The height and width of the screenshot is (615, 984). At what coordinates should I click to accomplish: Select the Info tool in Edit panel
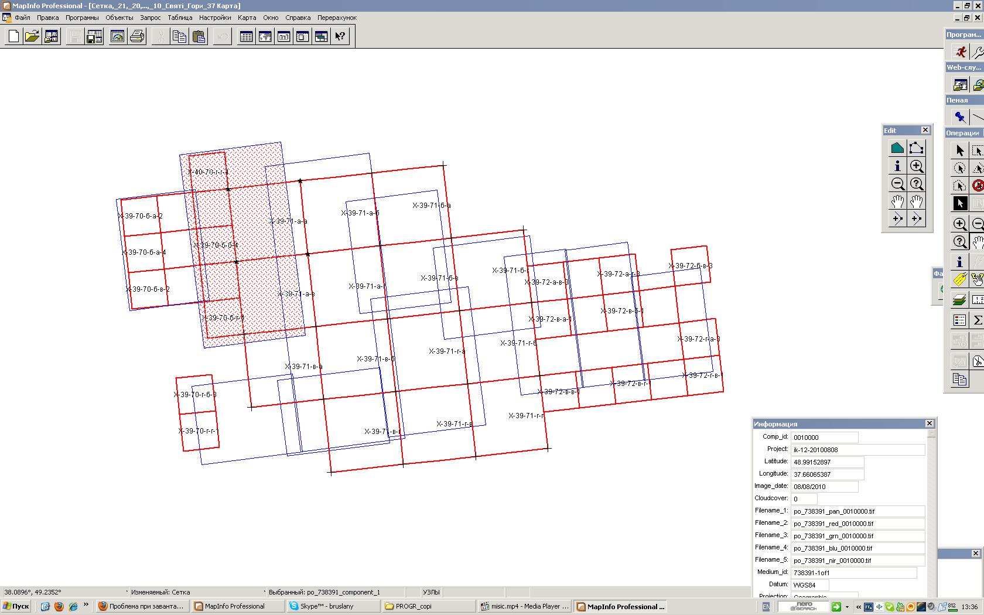click(897, 166)
